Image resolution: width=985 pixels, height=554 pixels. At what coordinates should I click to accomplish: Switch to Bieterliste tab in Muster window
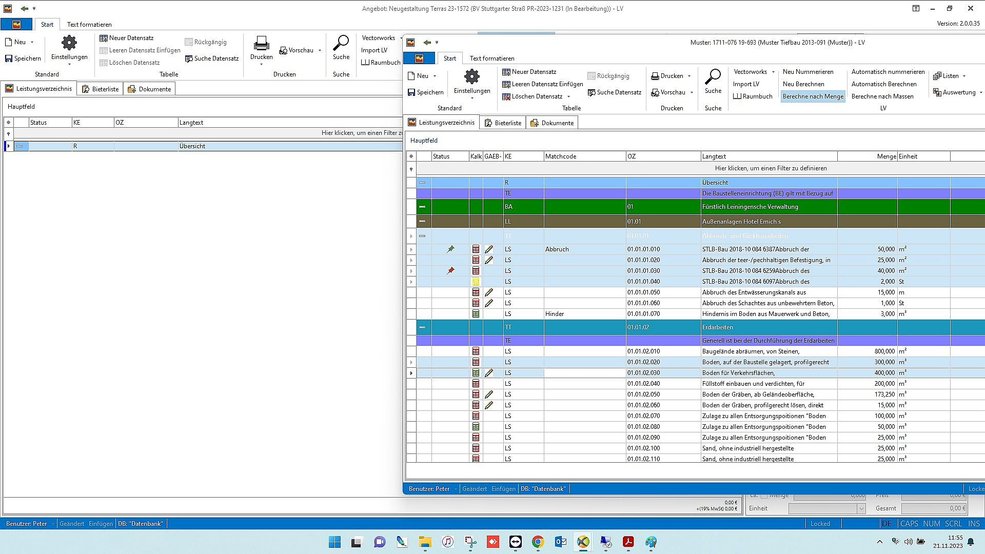tap(503, 123)
